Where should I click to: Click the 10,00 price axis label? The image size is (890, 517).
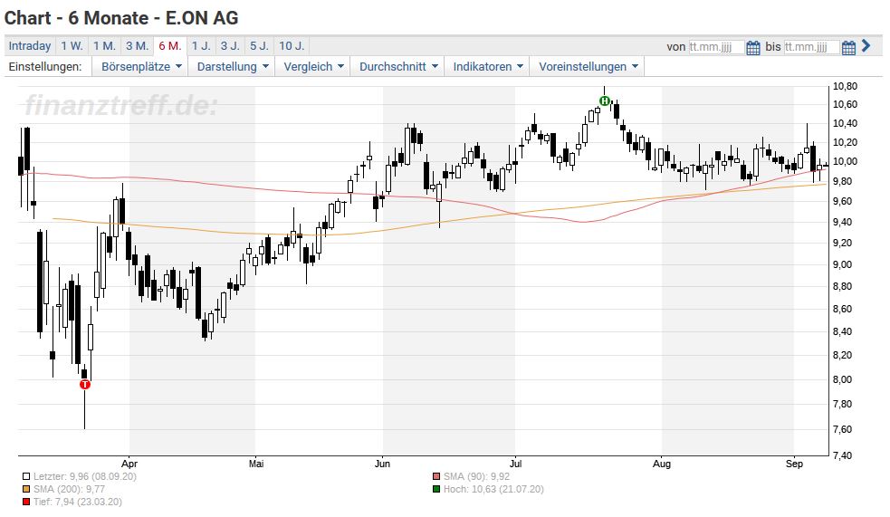(x=845, y=162)
